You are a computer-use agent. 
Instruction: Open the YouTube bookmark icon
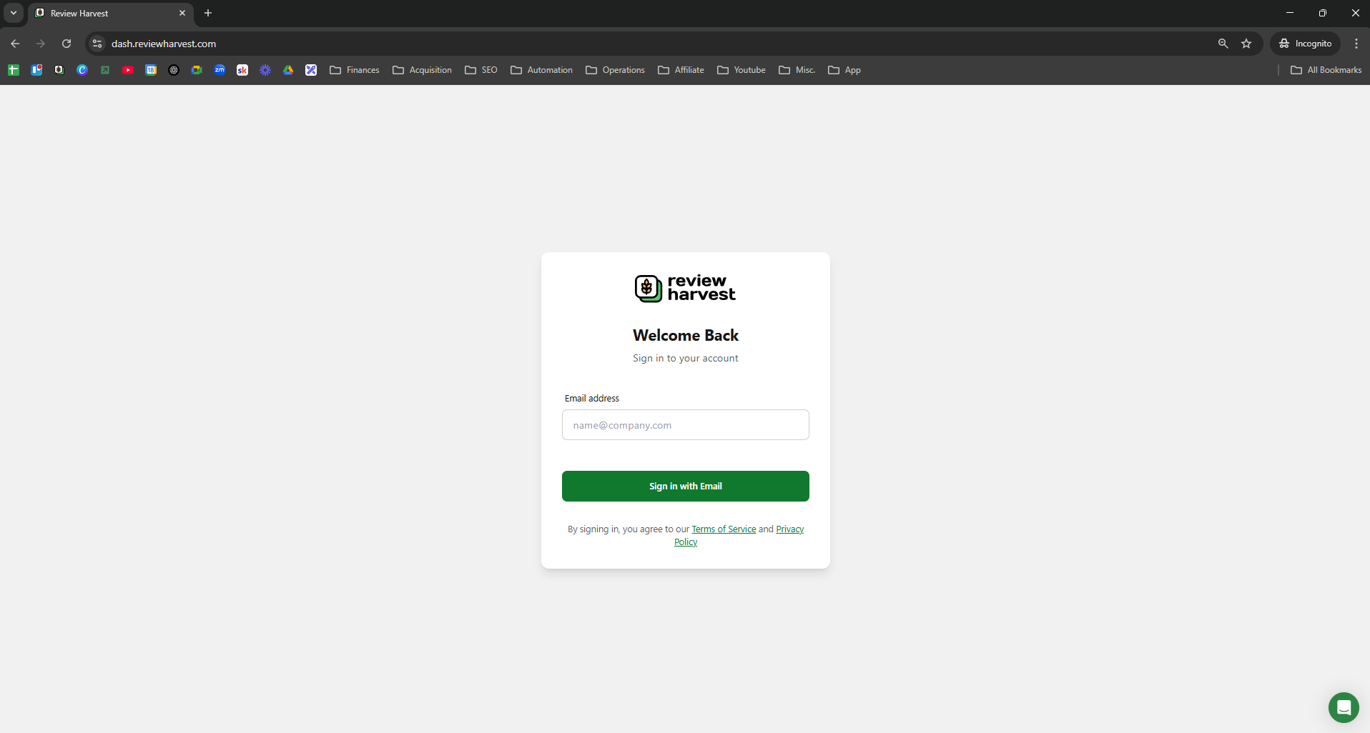(x=128, y=70)
